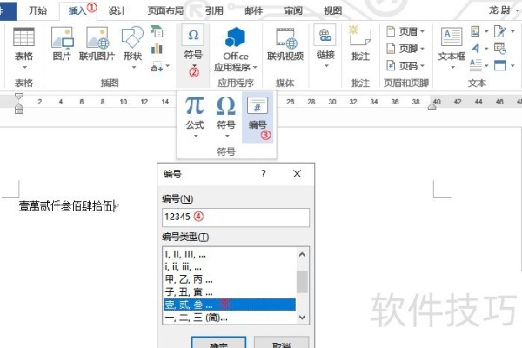The image size is (522, 348).
Task: Click the 编号(N) number input field
Action: tap(236, 217)
